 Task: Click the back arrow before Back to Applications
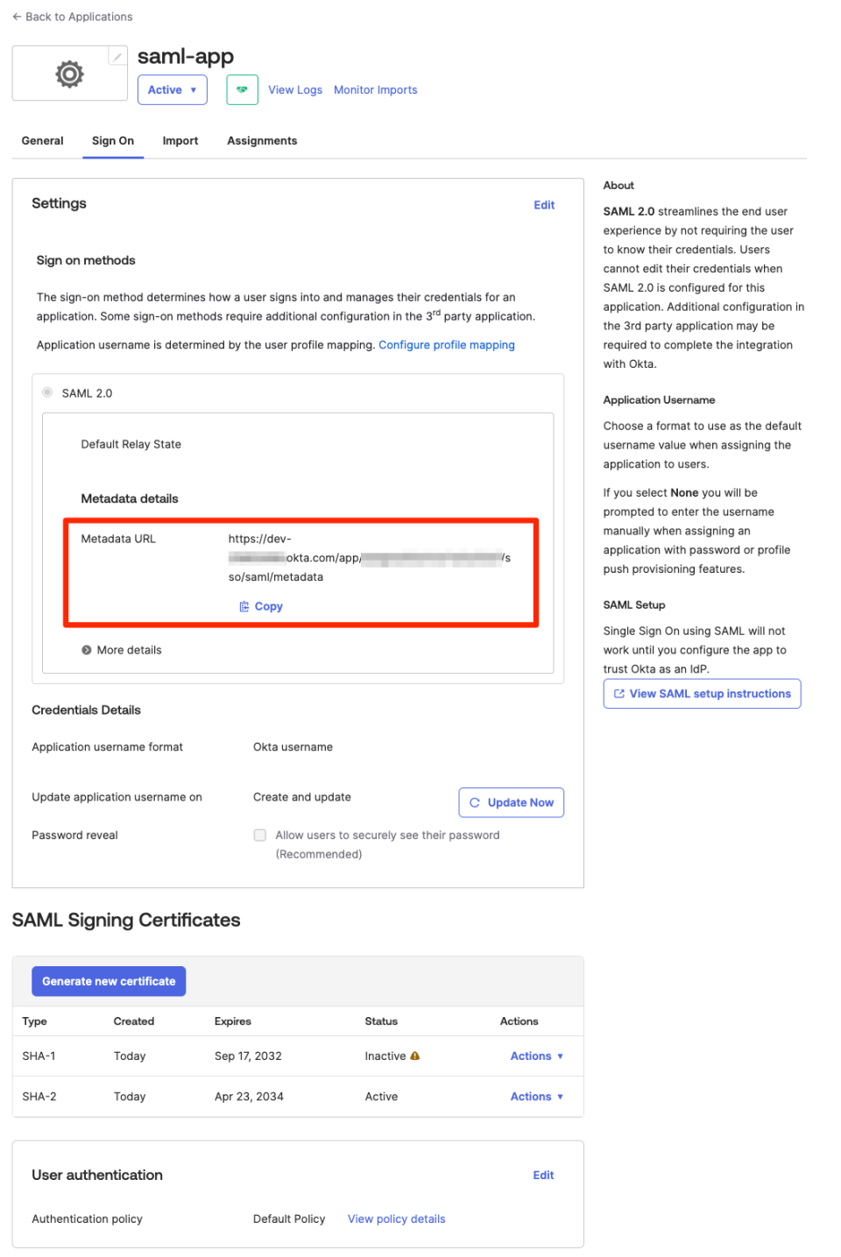(16, 16)
